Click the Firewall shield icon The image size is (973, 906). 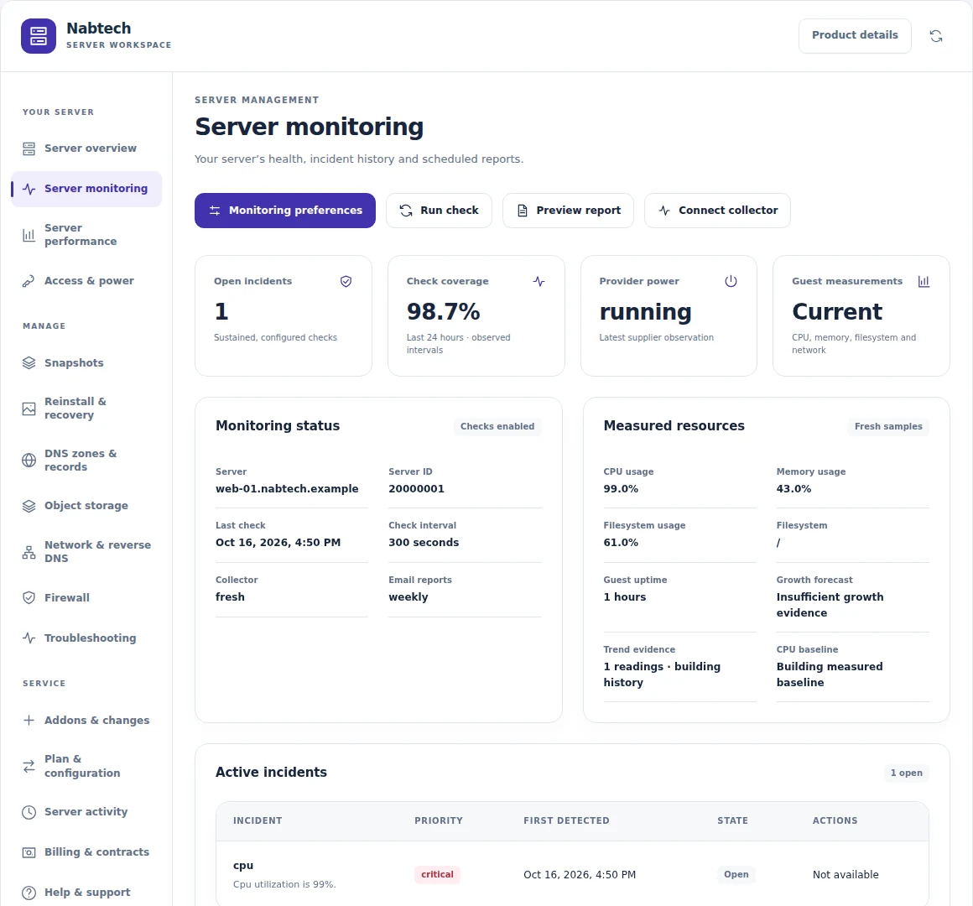pos(29,597)
